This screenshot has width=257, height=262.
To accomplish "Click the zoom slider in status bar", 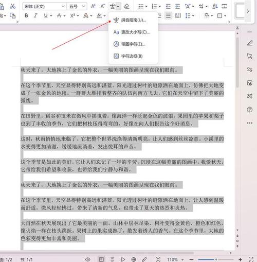I will (216, 259).
